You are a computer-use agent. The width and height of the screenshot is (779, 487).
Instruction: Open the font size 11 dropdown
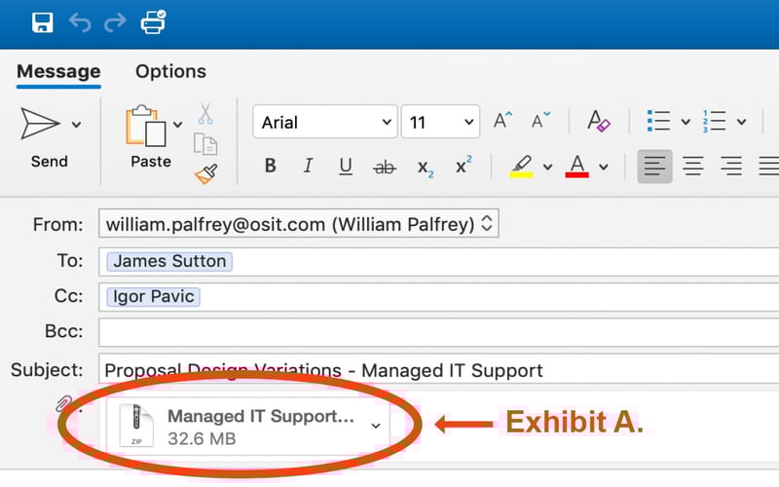440,122
